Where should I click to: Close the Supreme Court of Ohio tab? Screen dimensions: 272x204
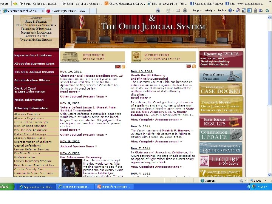[x=43, y=11]
